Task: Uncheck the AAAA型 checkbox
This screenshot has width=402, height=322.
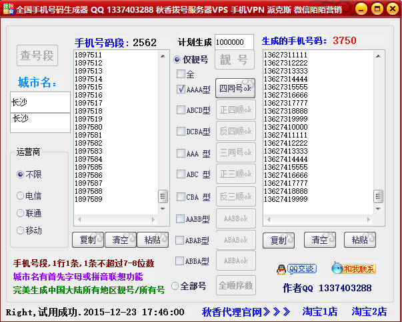Action: click(x=181, y=89)
